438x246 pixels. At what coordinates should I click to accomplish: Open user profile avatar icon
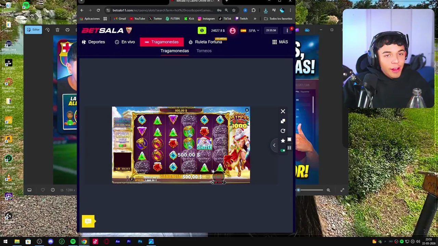(233, 31)
